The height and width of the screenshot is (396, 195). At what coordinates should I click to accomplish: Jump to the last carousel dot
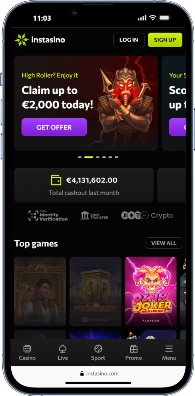116,157
